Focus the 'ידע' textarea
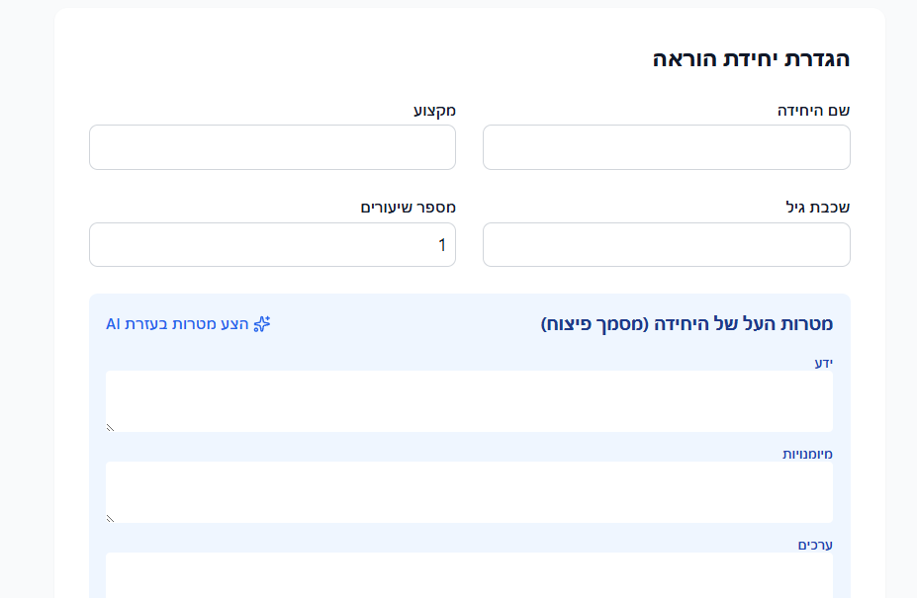The image size is (917, 598). [x=469, y=400]
